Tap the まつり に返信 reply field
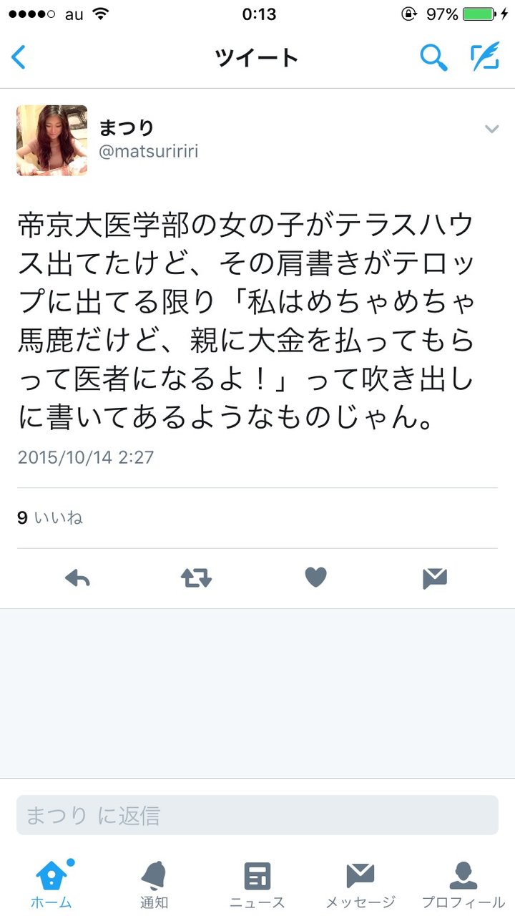 point(257,815)
